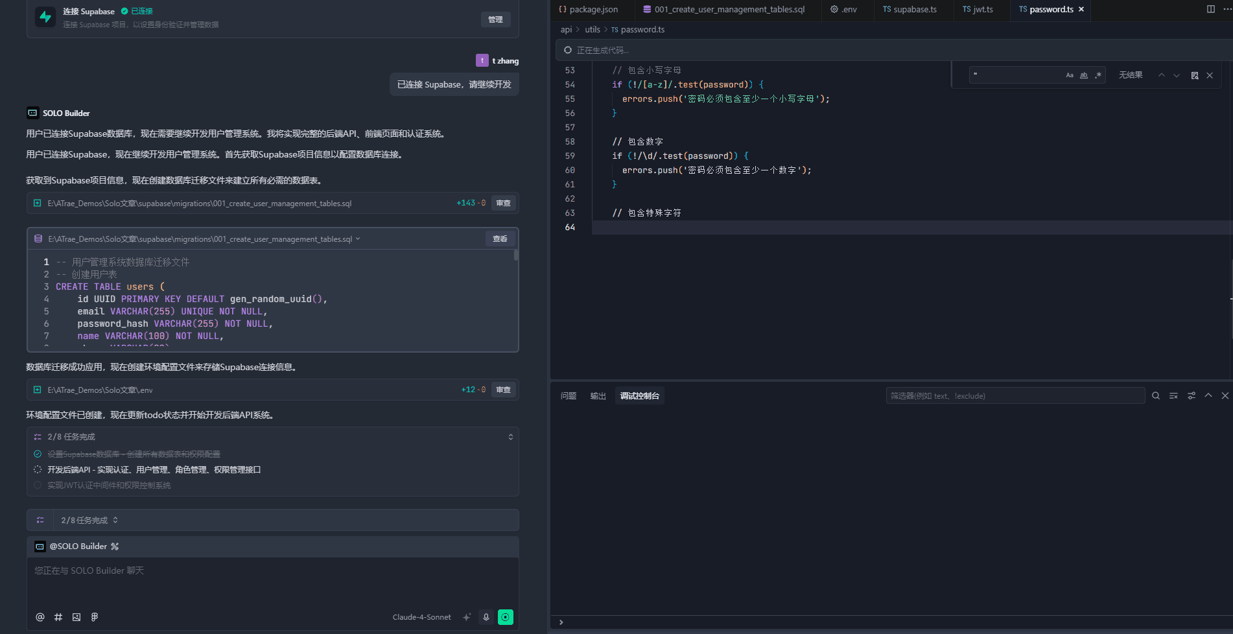Click the api breadcrumb segment
Viewport: 1233px width, 634px height.
point(566,29)
